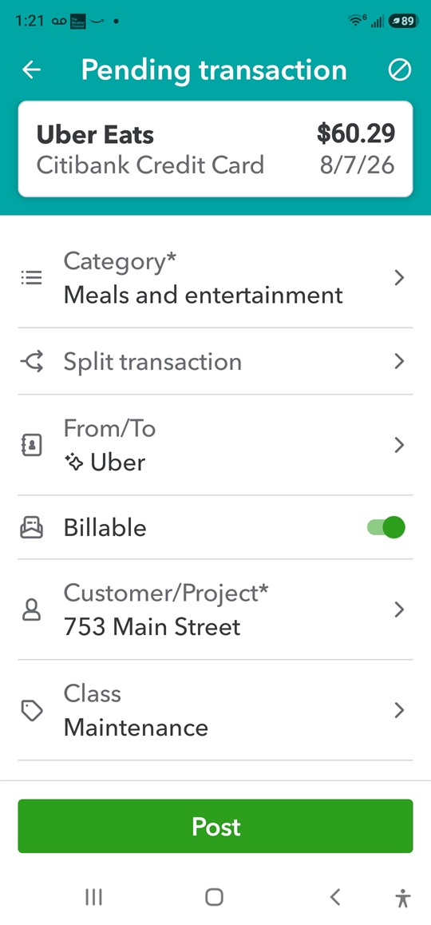
Task: Post the pending transaction
Action: (x=215, y=827)
